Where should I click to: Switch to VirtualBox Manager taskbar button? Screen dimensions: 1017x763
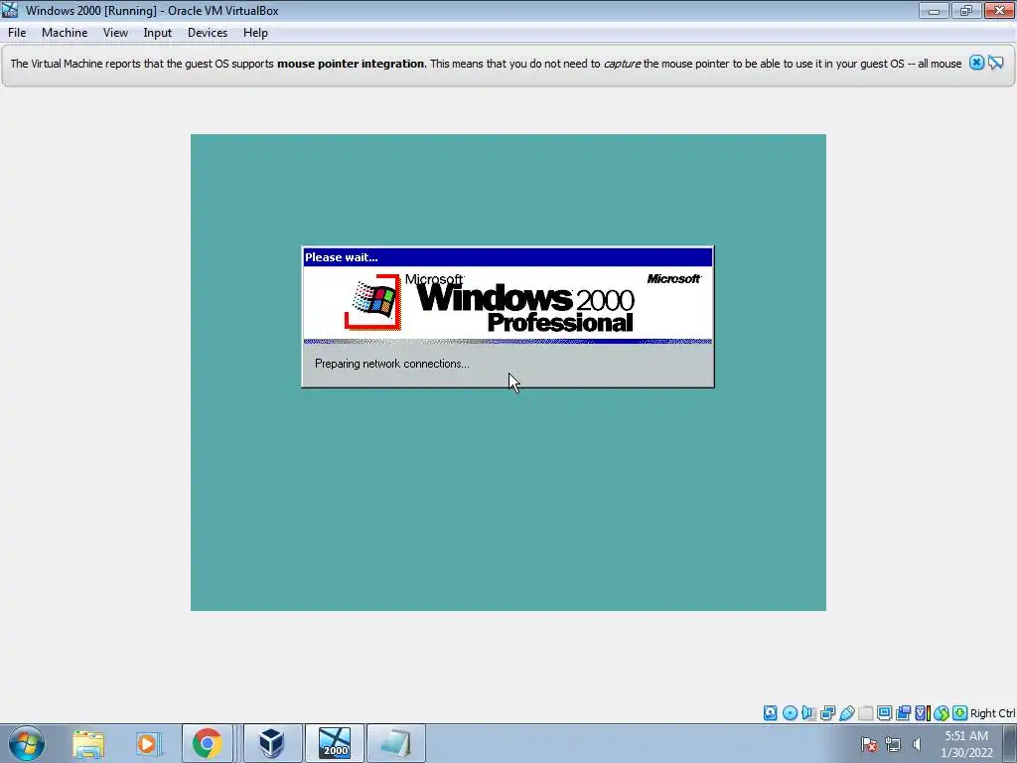[272, 743]
